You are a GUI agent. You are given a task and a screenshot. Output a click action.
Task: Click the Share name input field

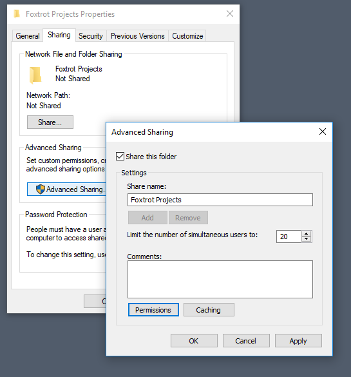220,200
